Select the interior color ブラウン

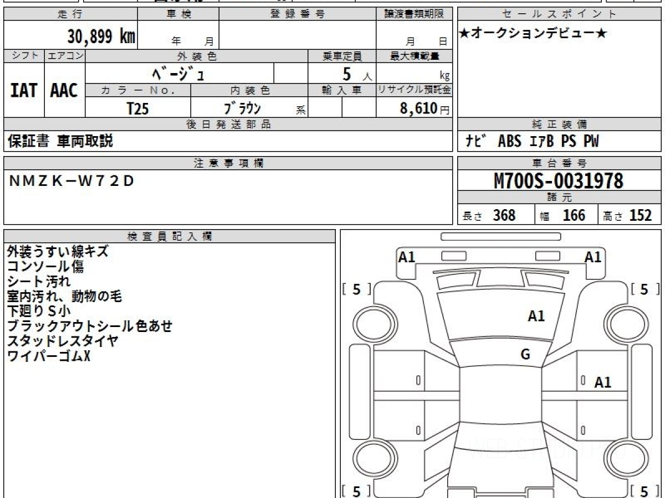[x=242, y=108]
